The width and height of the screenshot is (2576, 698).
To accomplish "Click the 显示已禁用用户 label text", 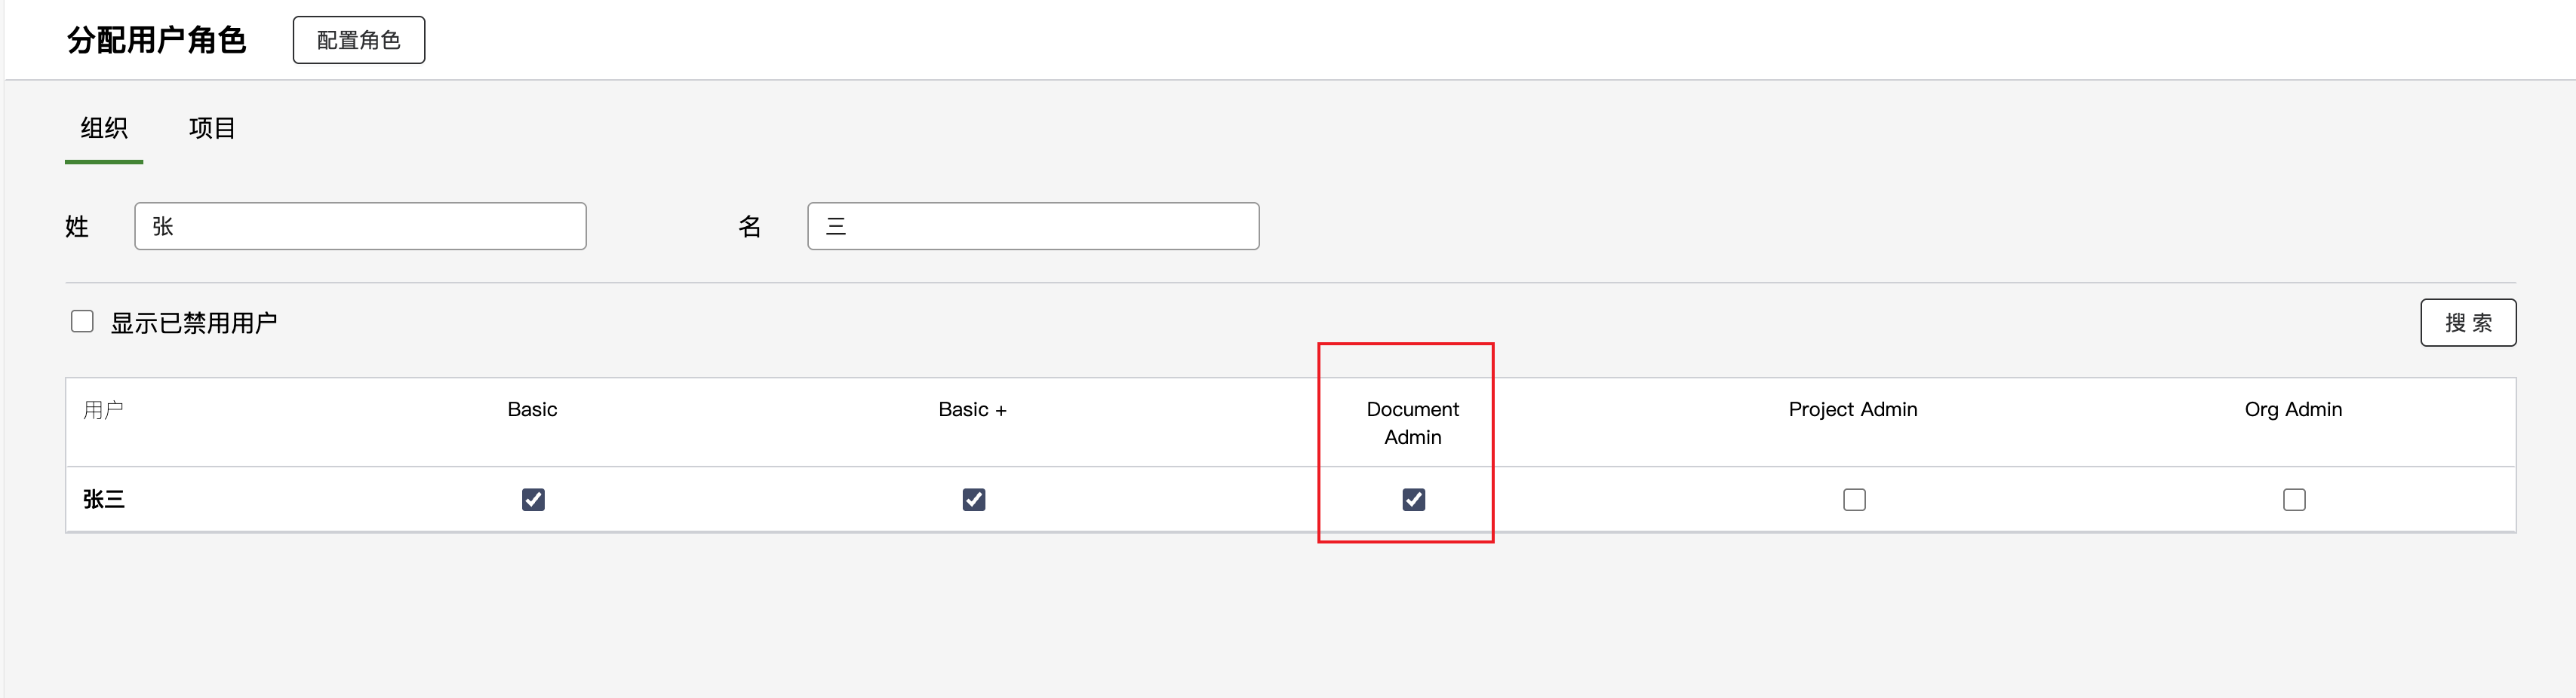I will tap(194, 323).
